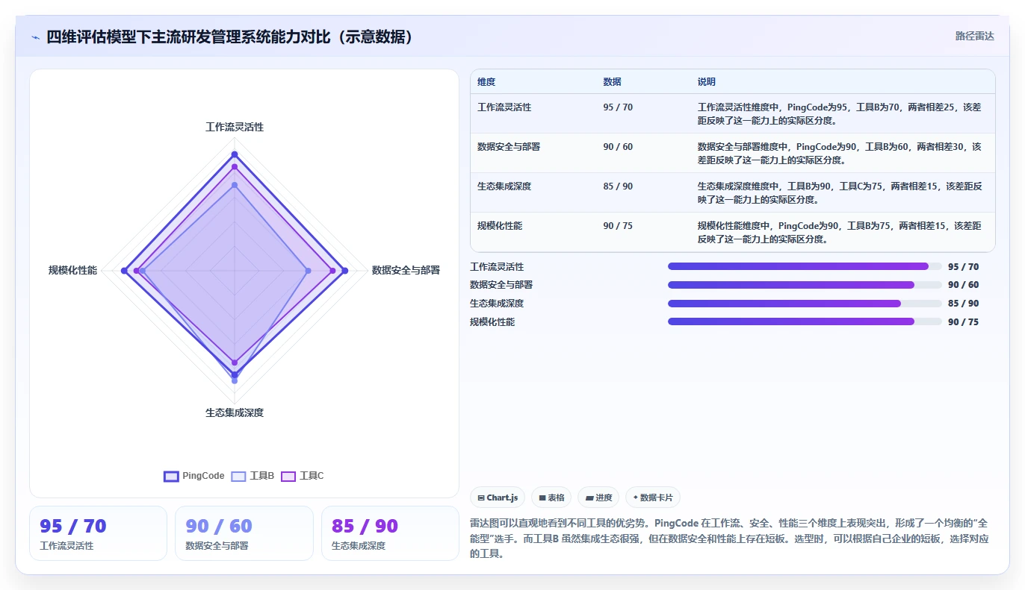Click the 路径雷达 label in header
The height and width of the screenshot is (590, 1025).
pyautogui.click(x=974, y=36)
